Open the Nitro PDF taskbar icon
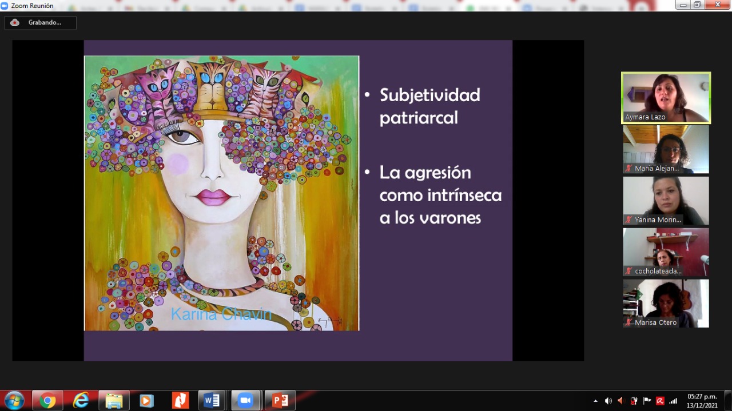The width and height of the screenshot is (732, 411). 180,401
